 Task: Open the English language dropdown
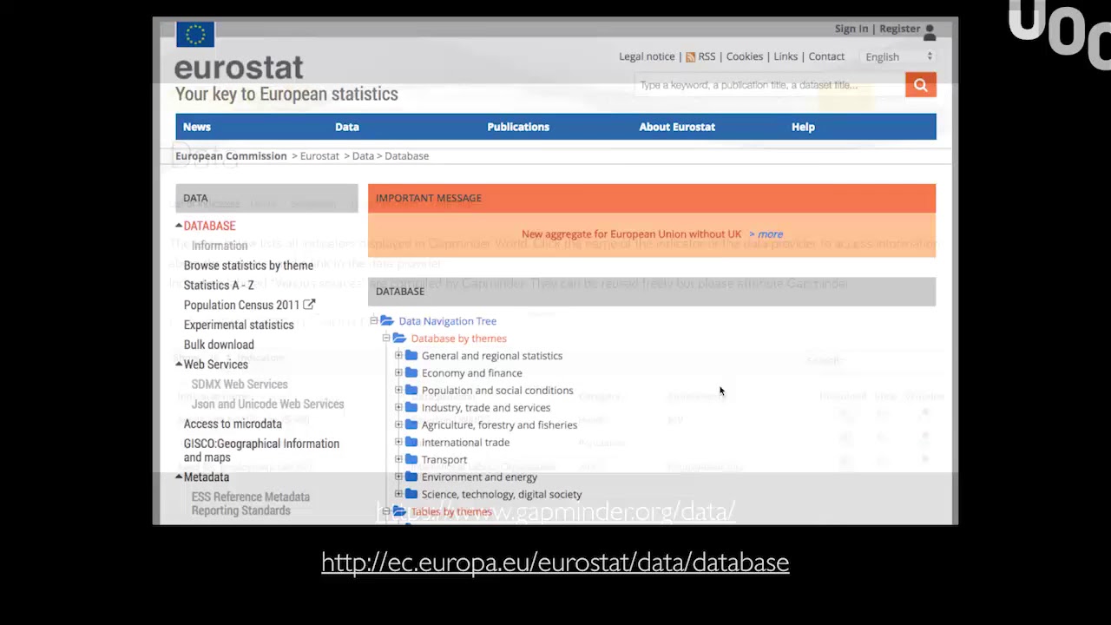[899, 56]
